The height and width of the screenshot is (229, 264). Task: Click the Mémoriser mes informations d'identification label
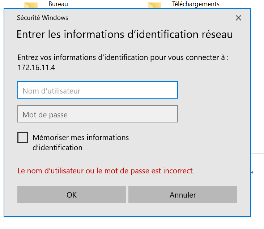81,143
